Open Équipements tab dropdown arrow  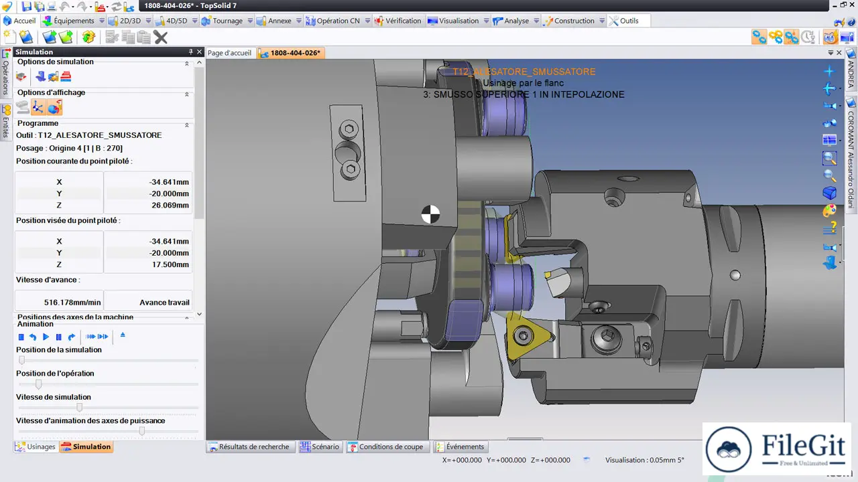point(102,21)
